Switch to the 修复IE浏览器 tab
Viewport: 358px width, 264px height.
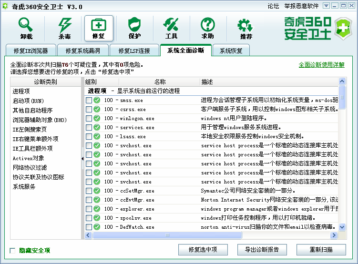[x=31, y=51]
